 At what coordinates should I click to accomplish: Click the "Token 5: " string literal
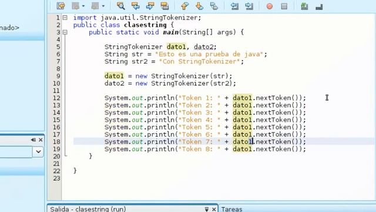click(x=200, y=127)
